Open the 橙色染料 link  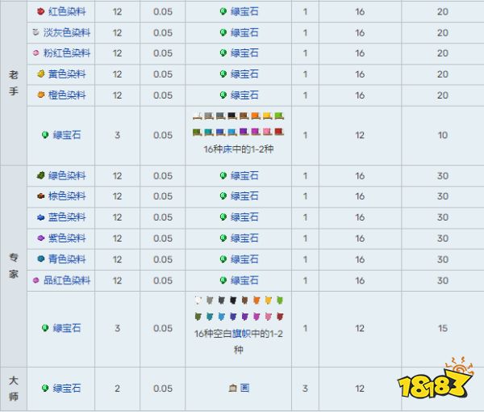pyautogui.click(x=69, y=95)
